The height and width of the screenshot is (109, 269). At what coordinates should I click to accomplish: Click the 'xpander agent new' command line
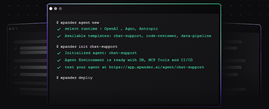tap(77, 23)
